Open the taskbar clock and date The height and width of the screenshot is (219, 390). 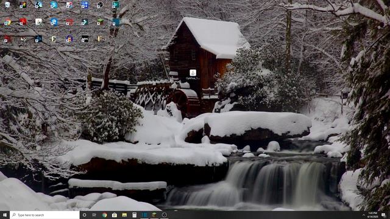372,215
